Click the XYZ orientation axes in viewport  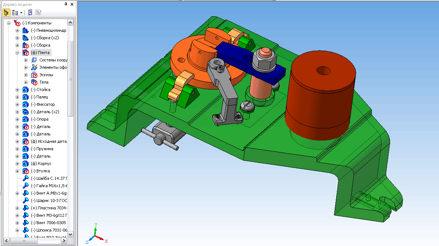[x=96, y=234]
